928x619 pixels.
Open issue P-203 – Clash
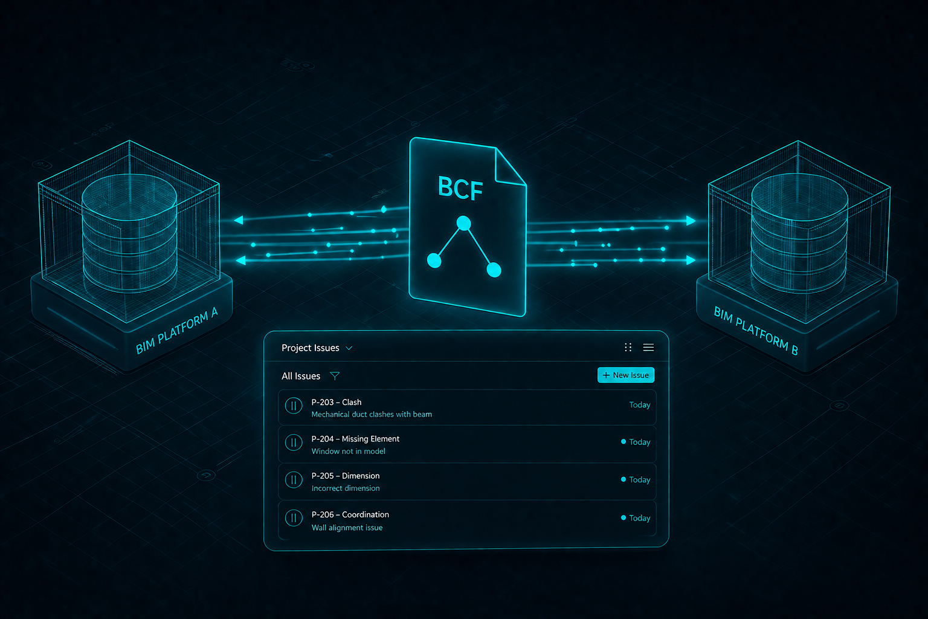coord(467,407)
